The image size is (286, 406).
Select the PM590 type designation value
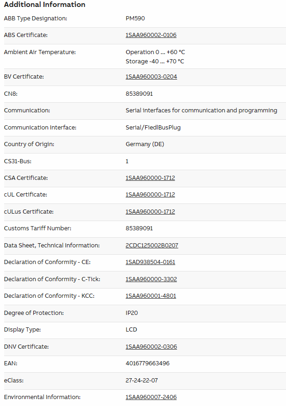click(x=135, y=18)
